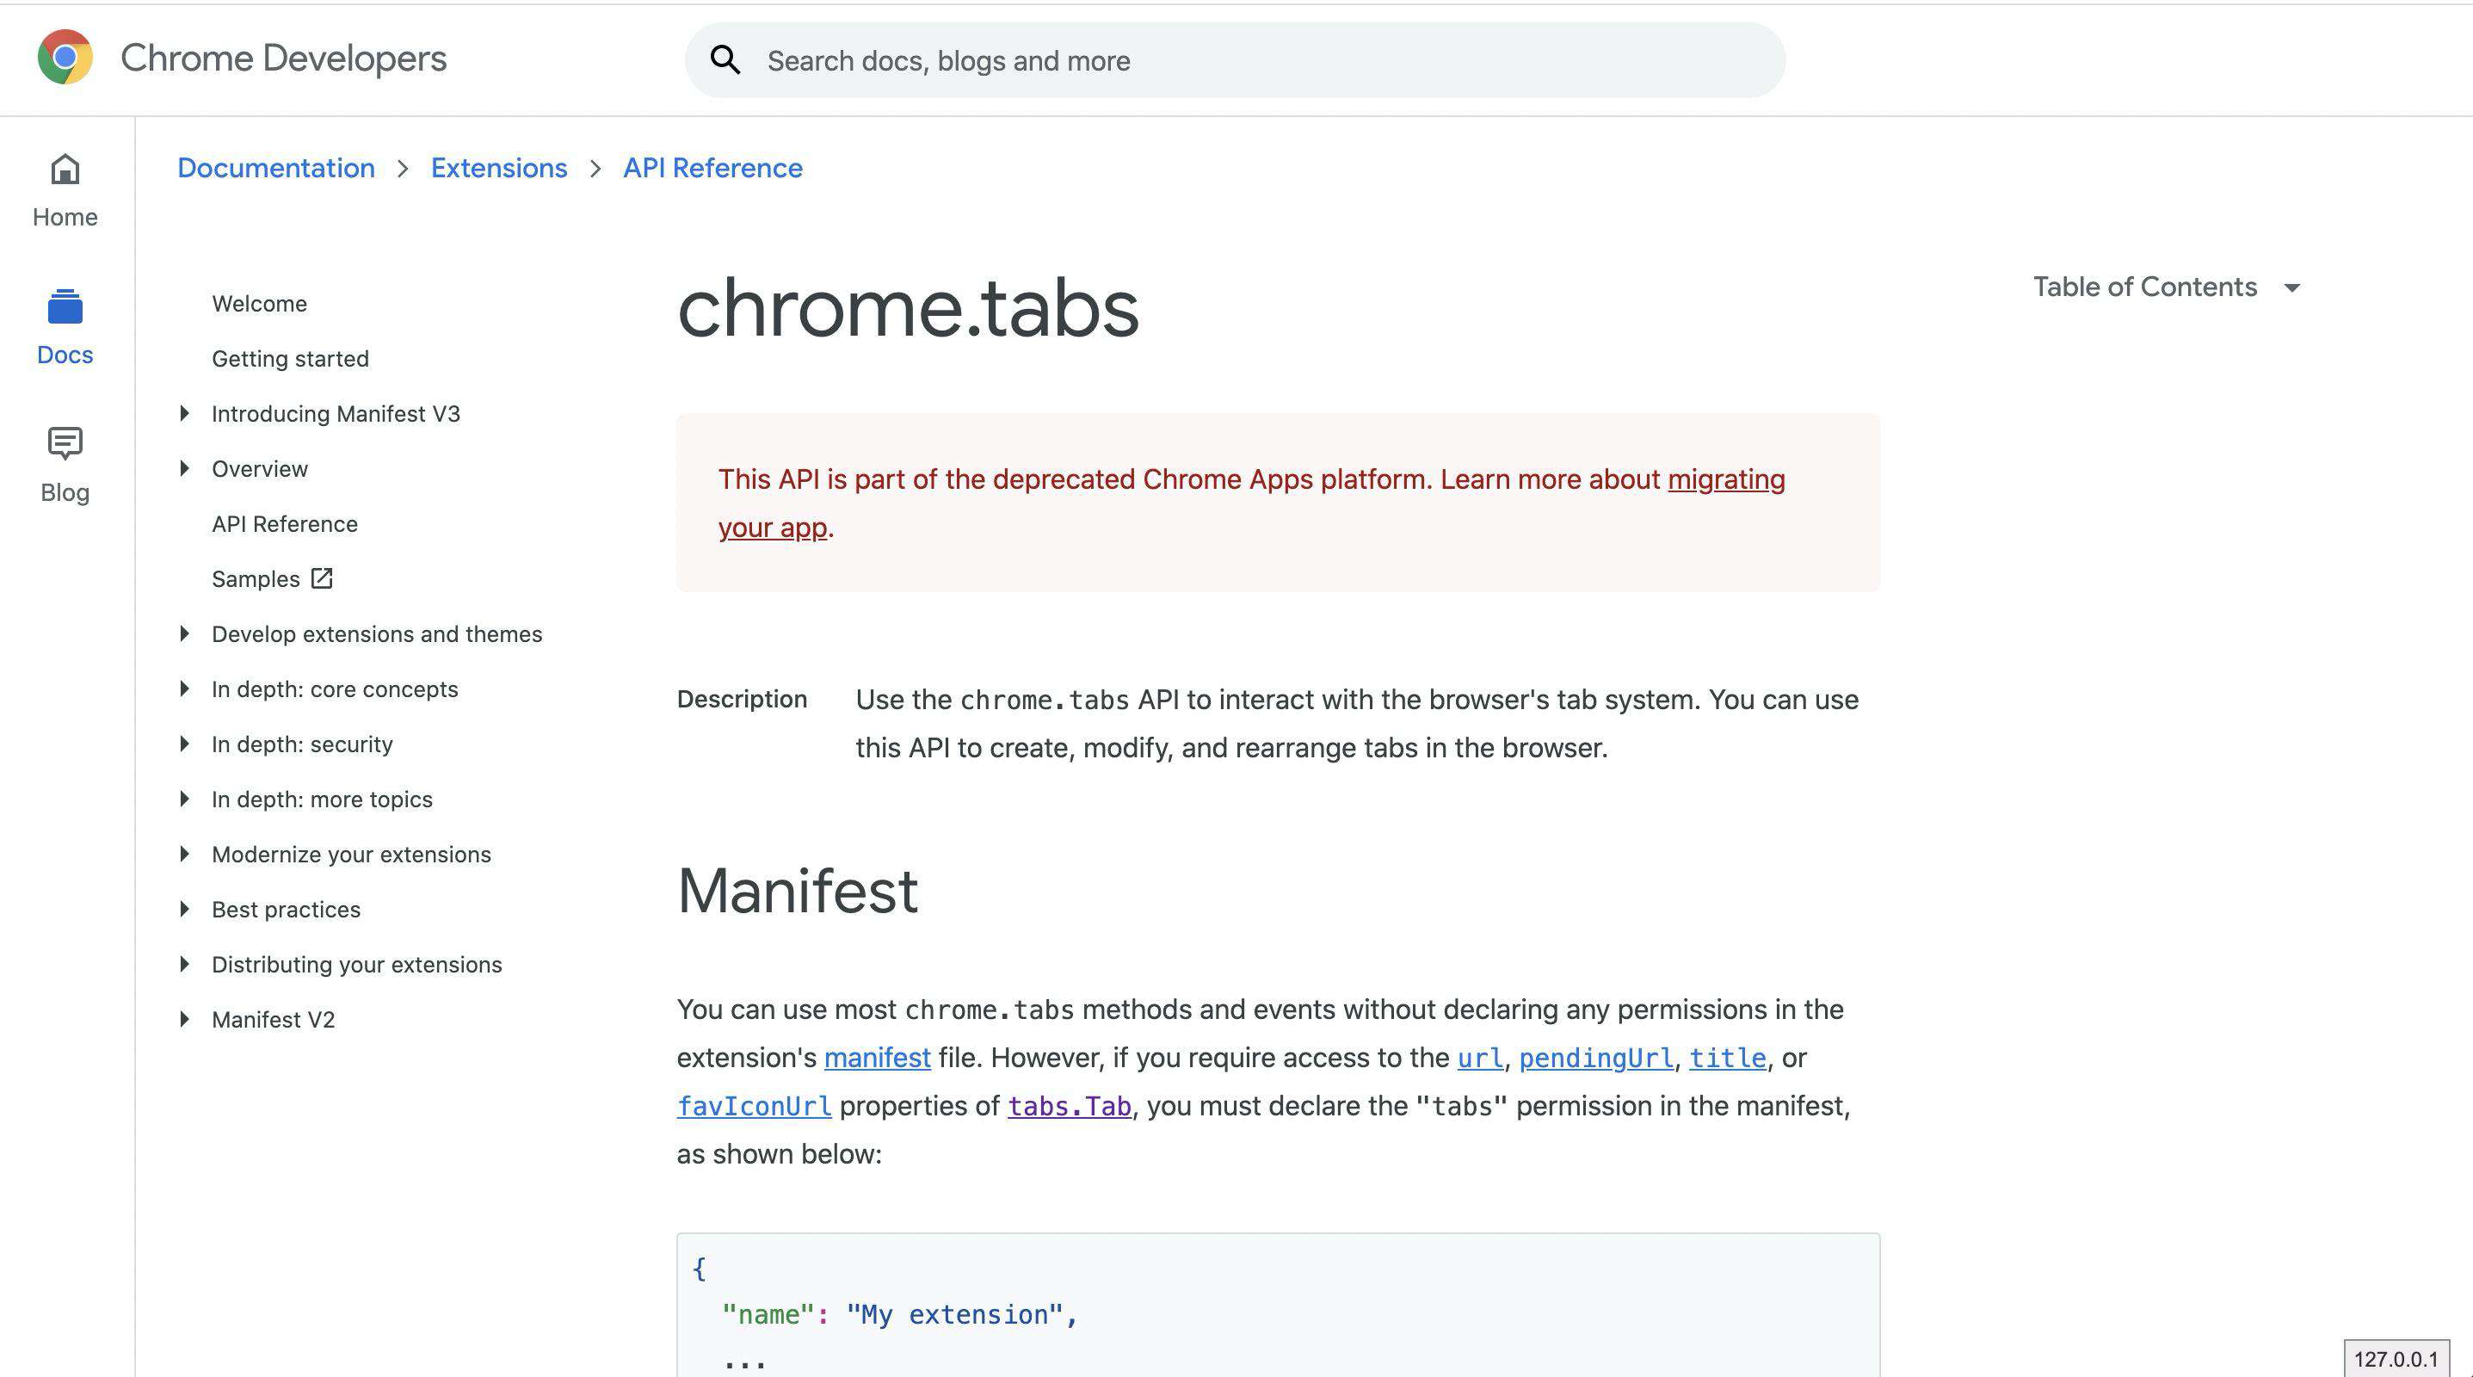
Task: Open the Home icon in sidebar
Action: click(x=65, y=170)
